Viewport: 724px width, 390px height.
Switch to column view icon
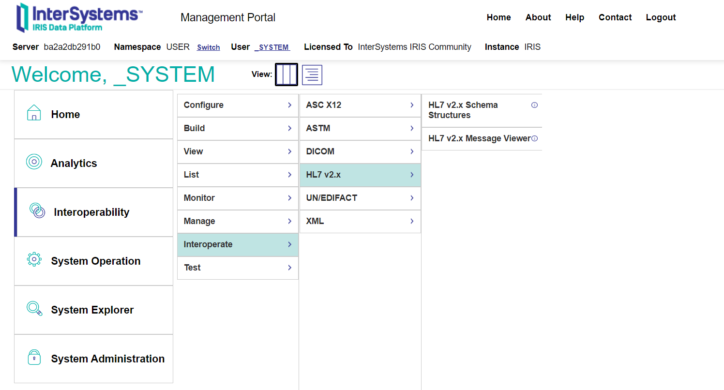(x=287, y=75)
